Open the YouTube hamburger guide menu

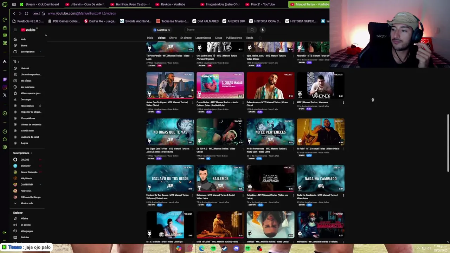(15, 30)
